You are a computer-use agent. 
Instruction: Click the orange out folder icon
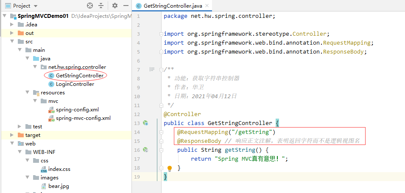point(21,33)
